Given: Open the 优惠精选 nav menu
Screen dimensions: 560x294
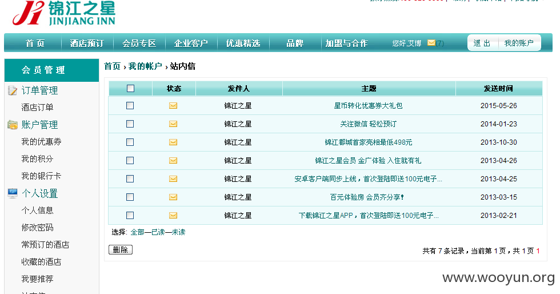Looking at the screenshot, I should pyautogui.click(x=243, y=43).
